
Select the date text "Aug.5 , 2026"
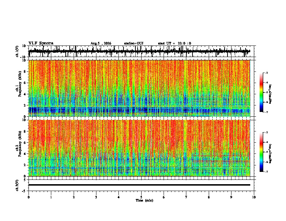click(101, 43)
